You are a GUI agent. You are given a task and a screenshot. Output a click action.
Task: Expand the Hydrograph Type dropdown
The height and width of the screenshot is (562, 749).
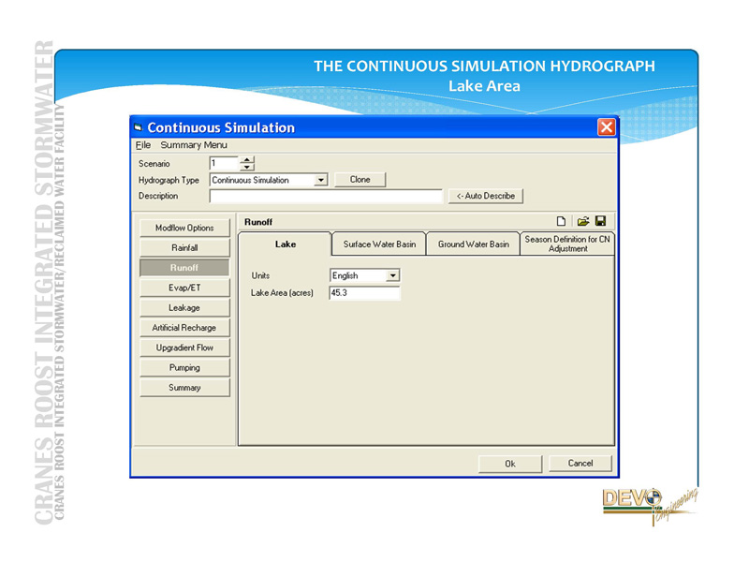click(320, 180)
